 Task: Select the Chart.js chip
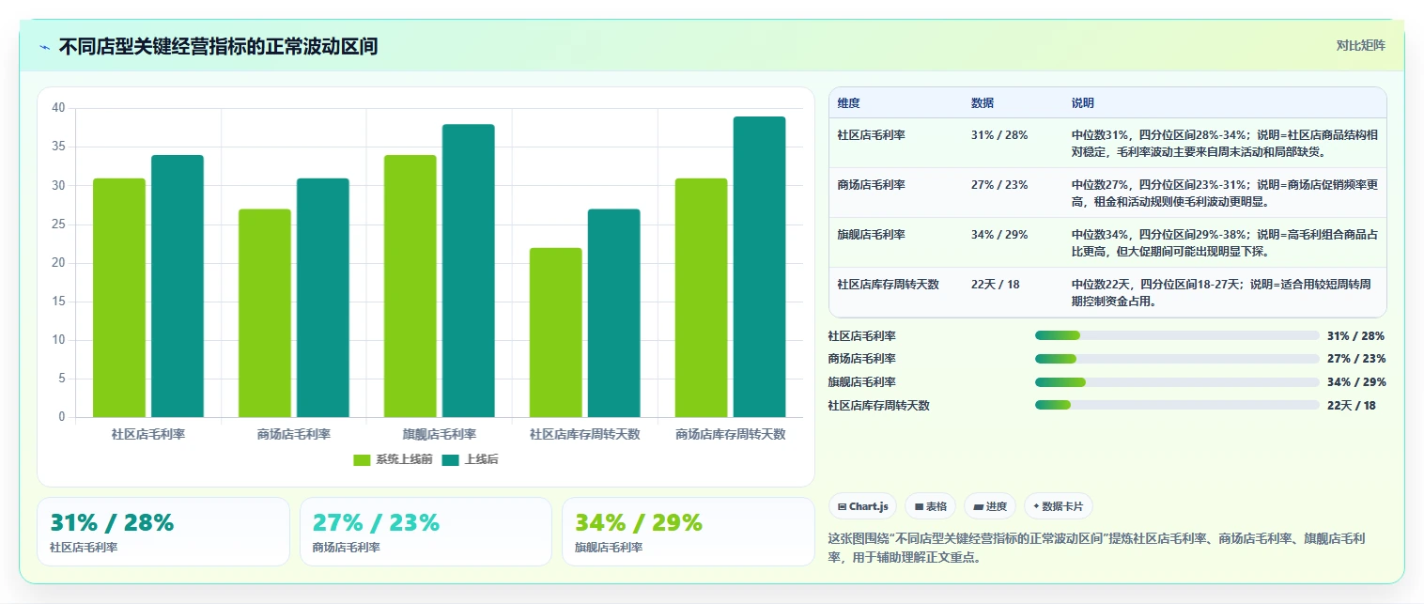(x=863, y=506)
